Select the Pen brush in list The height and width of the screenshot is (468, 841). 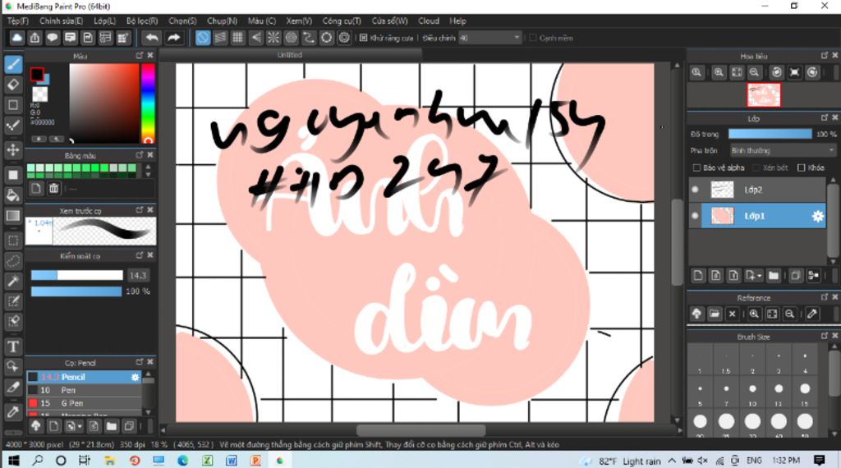click(x=85, y=390)
